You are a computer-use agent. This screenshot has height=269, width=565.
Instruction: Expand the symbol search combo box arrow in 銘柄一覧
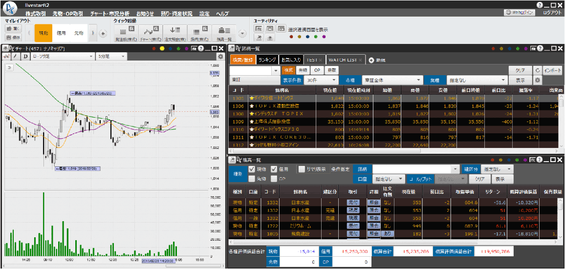pos(276,71)
